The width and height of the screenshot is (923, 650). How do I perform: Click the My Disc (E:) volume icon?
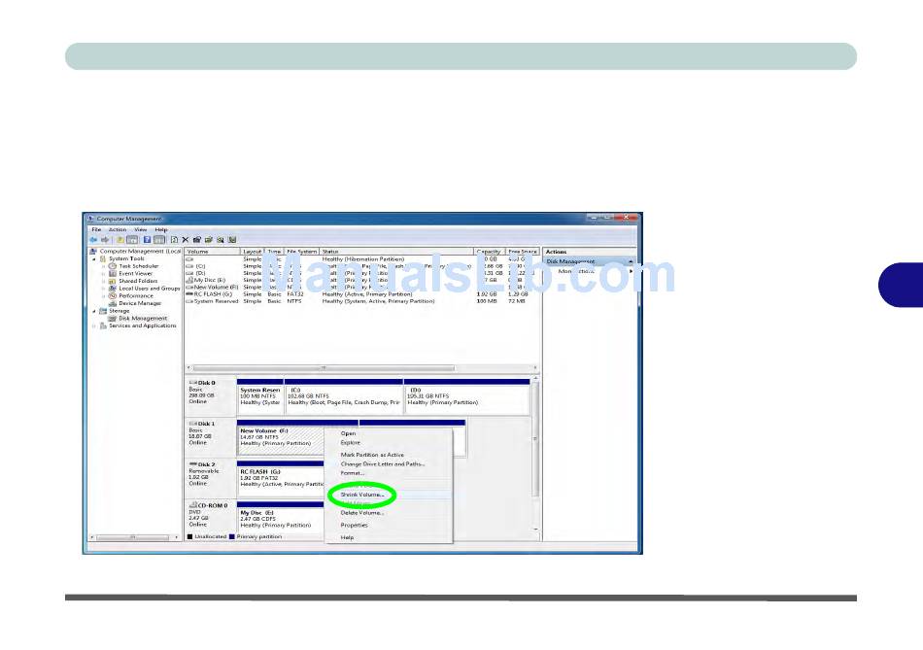point(189,280)
